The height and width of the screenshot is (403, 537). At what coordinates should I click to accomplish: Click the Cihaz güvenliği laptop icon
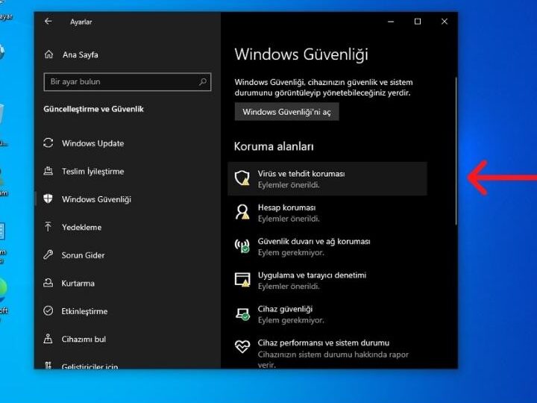coord(242,314)
